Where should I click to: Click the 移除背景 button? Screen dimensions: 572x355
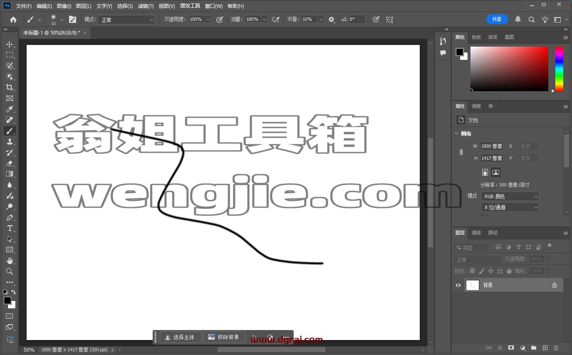(224, 337)
